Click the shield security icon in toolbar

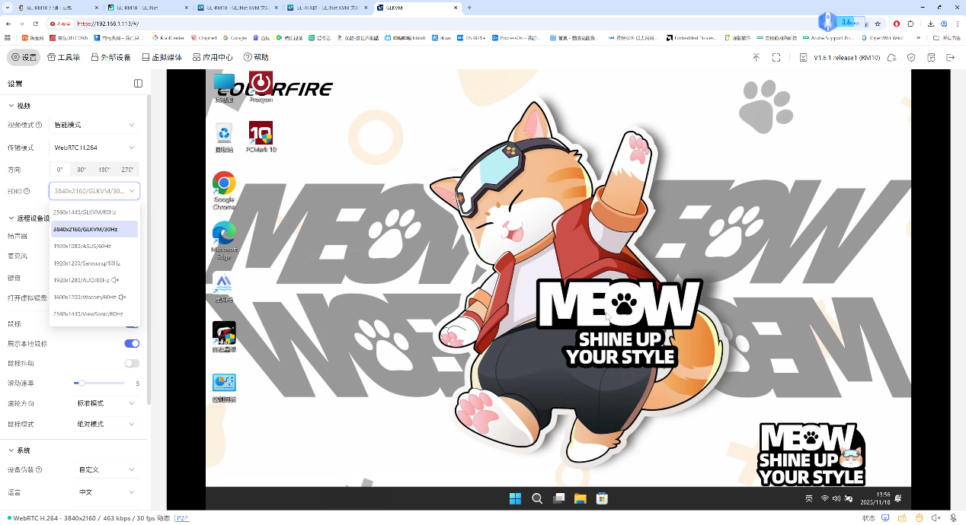pos(911,58)
